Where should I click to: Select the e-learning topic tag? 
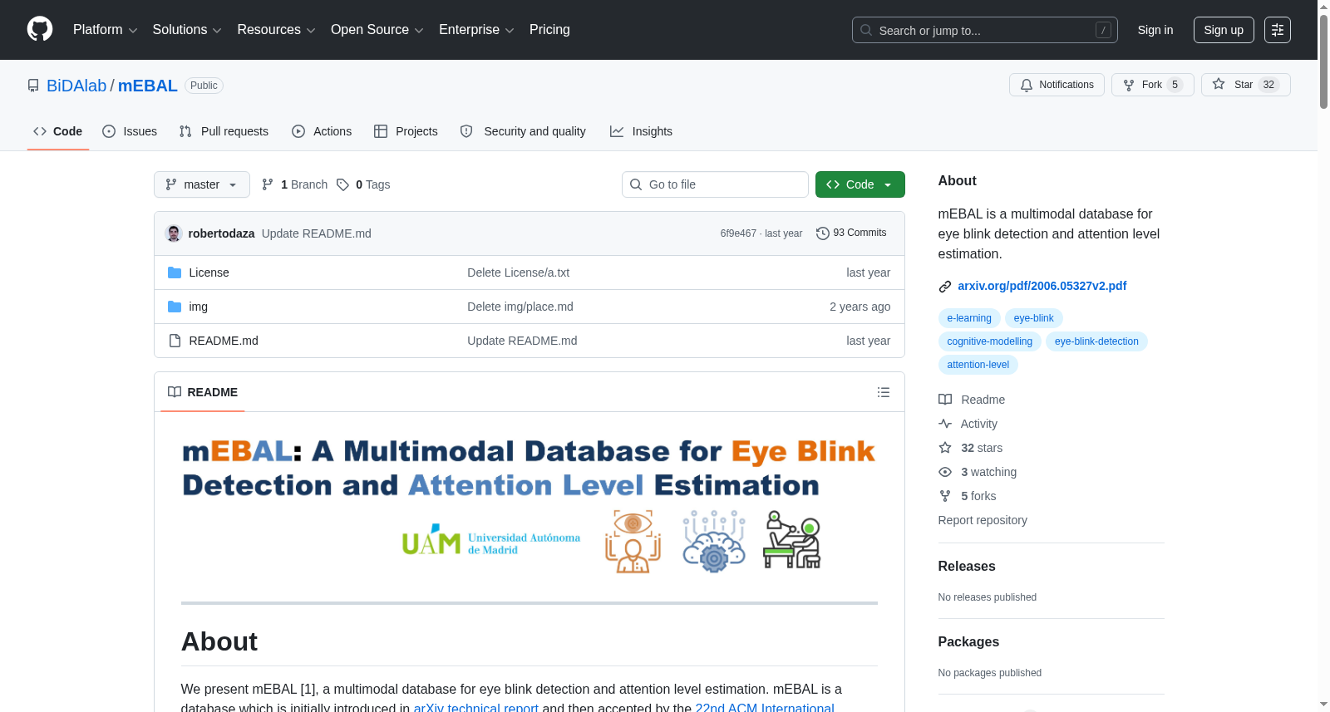(969, 318)
